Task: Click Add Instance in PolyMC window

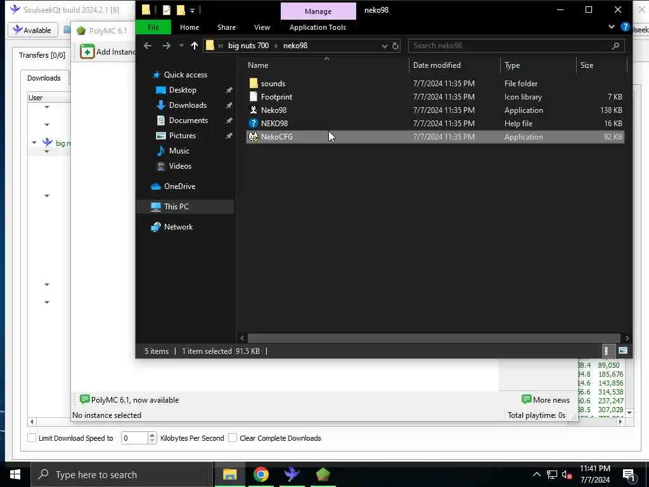Action: click(x=108, y=52)
